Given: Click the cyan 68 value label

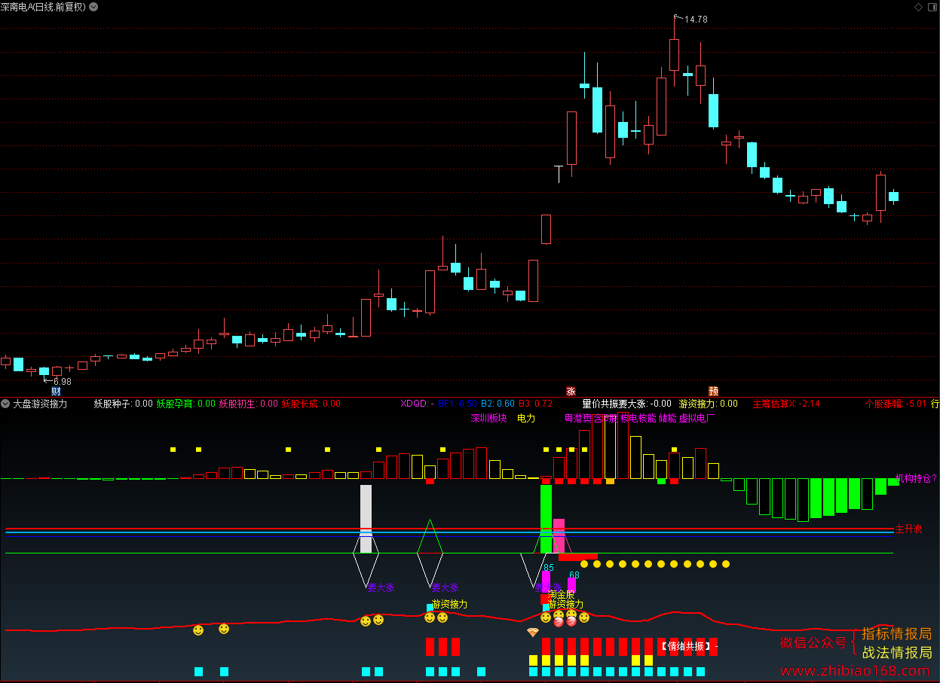Looking at the screenshot, I should (x=574, y=575).
